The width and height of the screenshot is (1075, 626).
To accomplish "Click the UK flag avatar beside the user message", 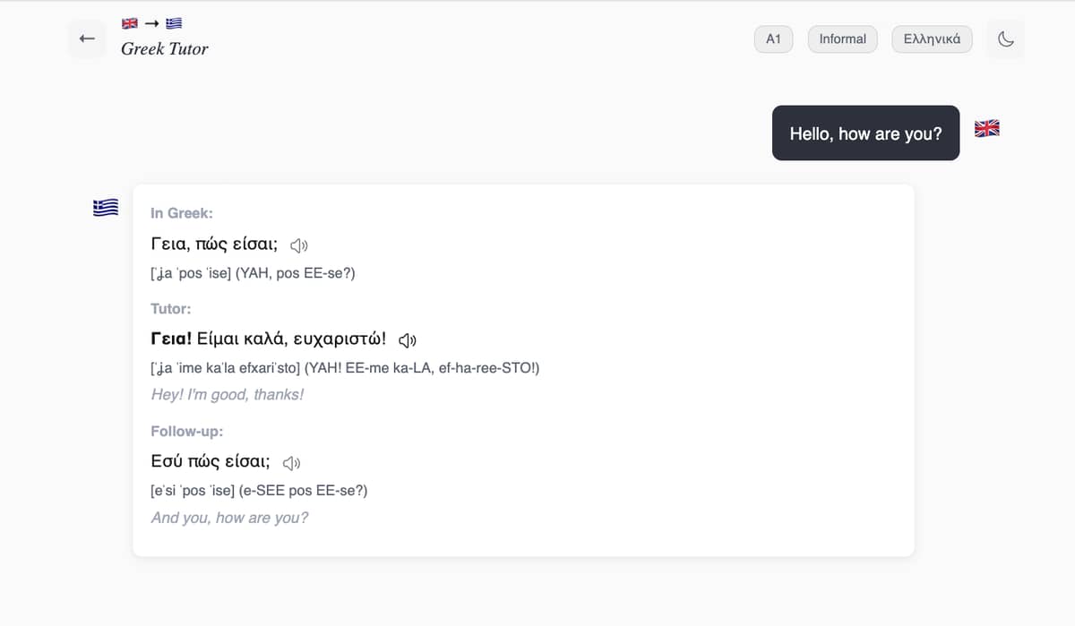I will (x=986, y=129).
